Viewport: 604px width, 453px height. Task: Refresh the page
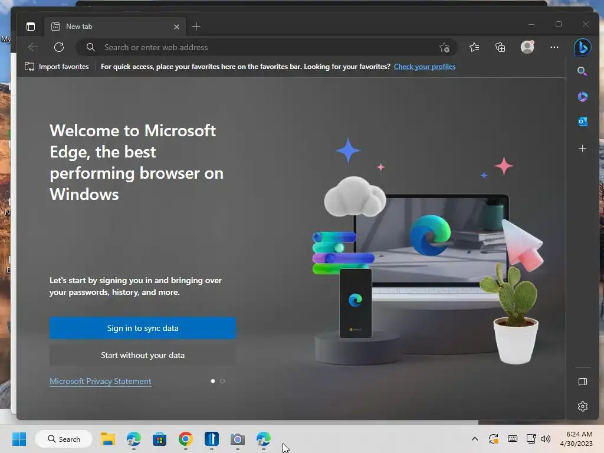point(59,47)
